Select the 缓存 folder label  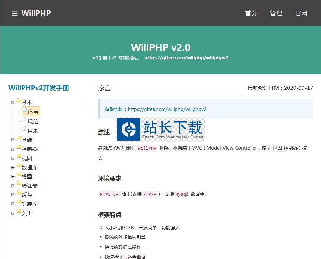click(27, 195)
